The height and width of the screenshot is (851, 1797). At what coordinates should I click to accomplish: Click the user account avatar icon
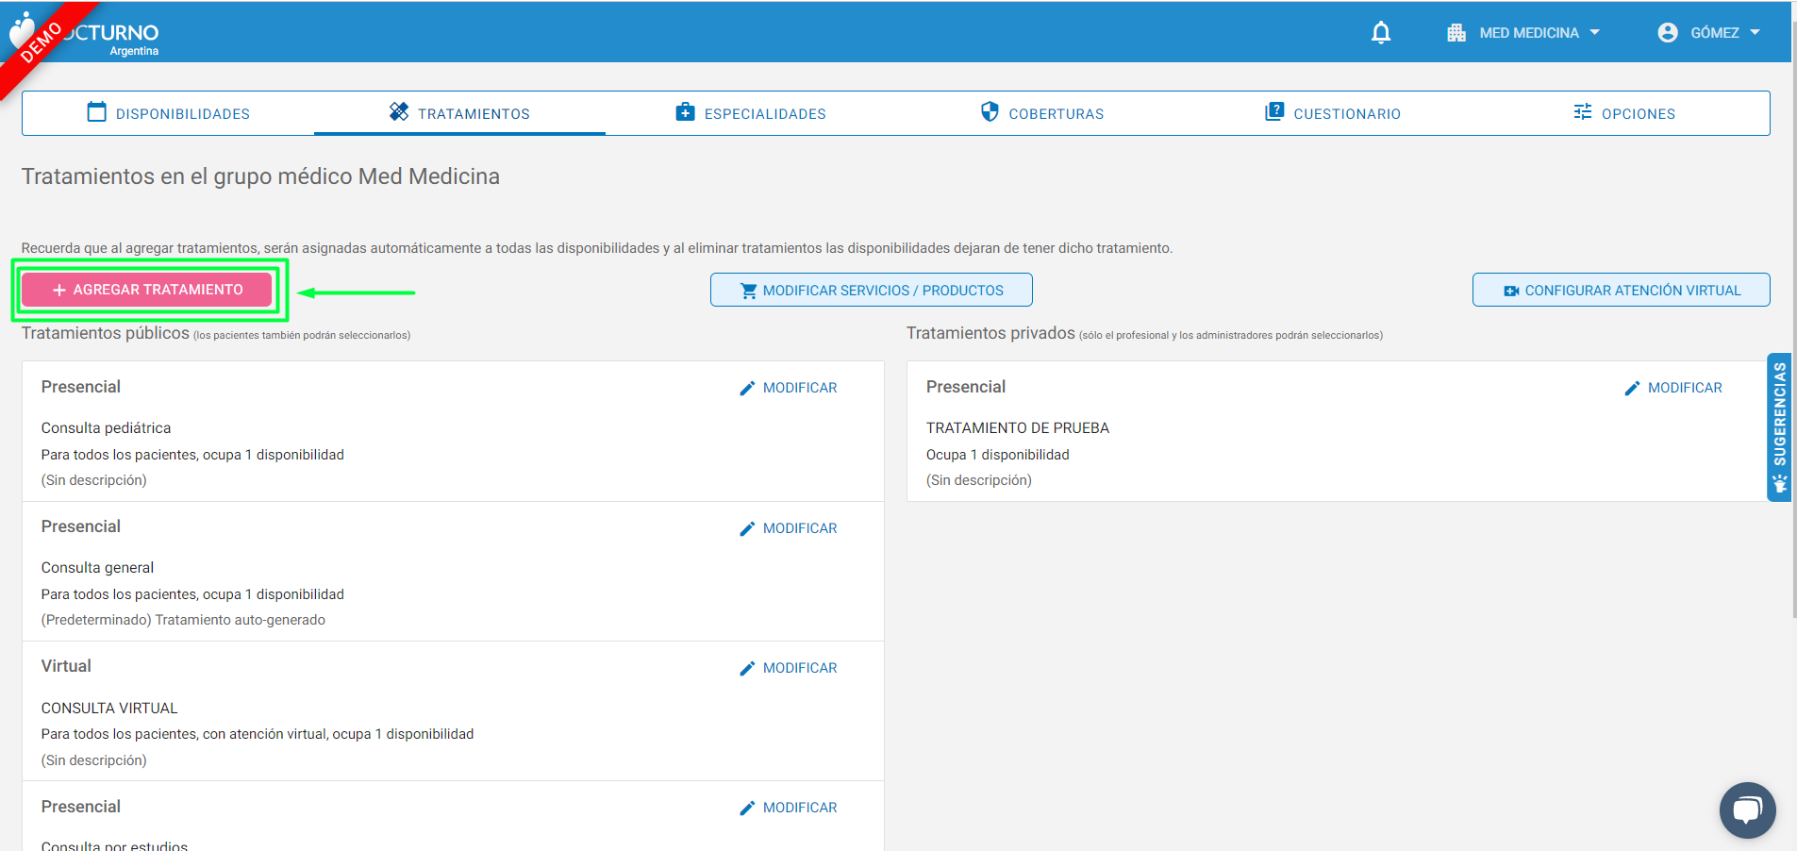(1668, 33)
